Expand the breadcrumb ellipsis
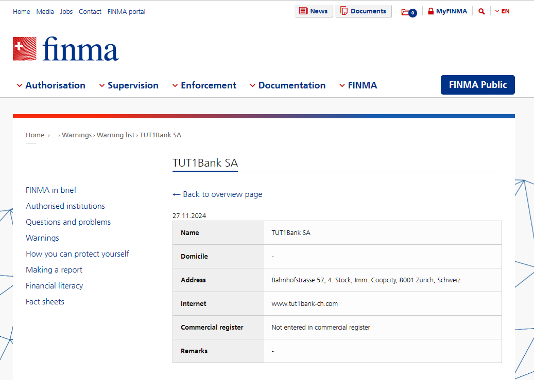 tap(54, 135)
